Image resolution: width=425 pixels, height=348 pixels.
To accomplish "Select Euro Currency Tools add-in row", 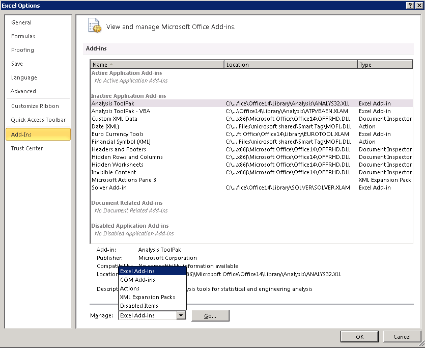I will pos(117,134).
